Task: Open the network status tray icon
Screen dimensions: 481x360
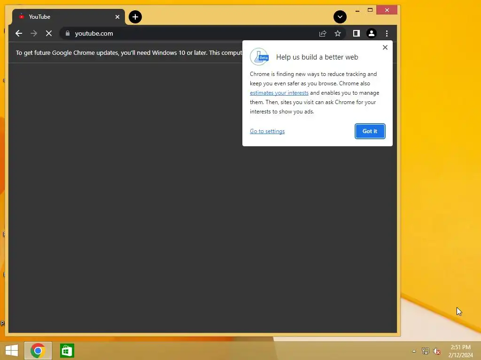Action: pos(426,351)
